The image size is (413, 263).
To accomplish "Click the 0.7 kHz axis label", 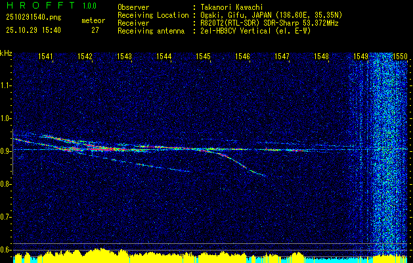I will pyautogui.click(x=5, y=217).
